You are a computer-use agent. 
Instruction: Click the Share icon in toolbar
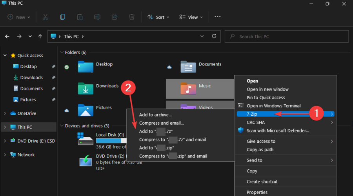coord(115,17)
